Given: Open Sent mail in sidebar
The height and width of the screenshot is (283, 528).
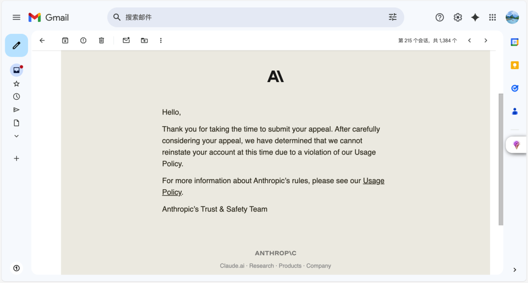Looking at the screenshot, I should point(17,109).
